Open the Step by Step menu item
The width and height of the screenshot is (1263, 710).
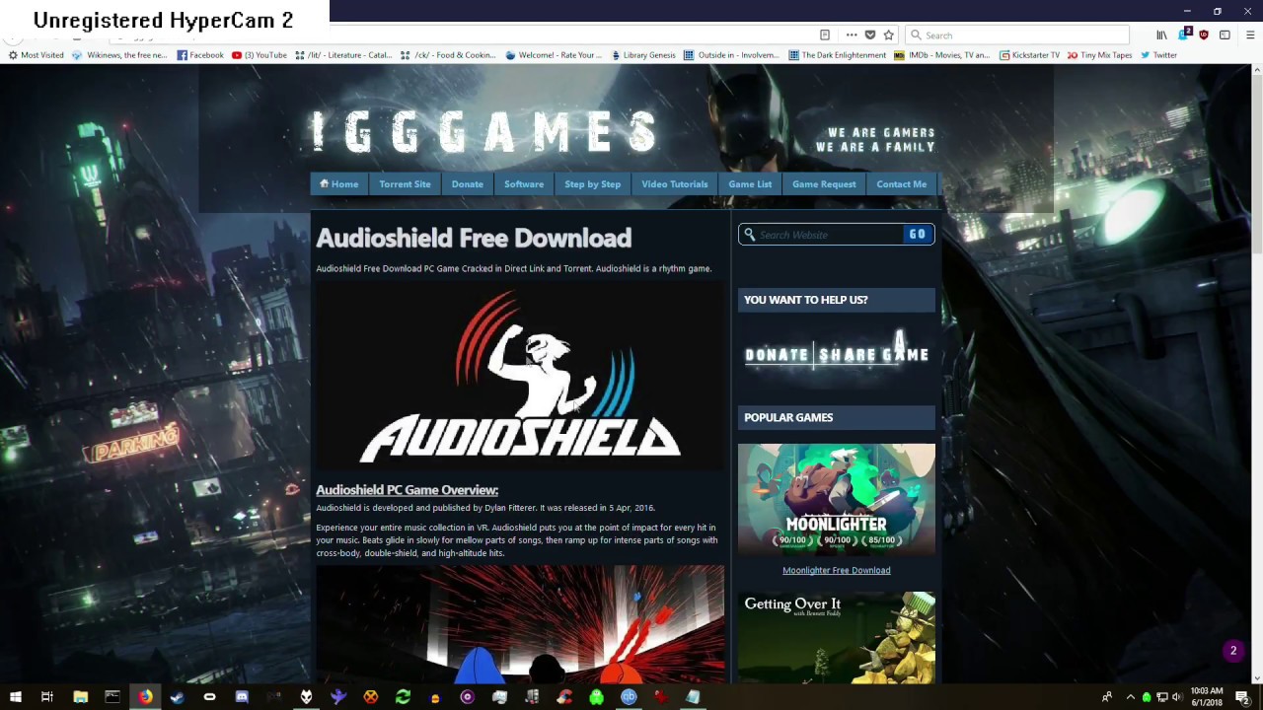click(x=592, y=184)
